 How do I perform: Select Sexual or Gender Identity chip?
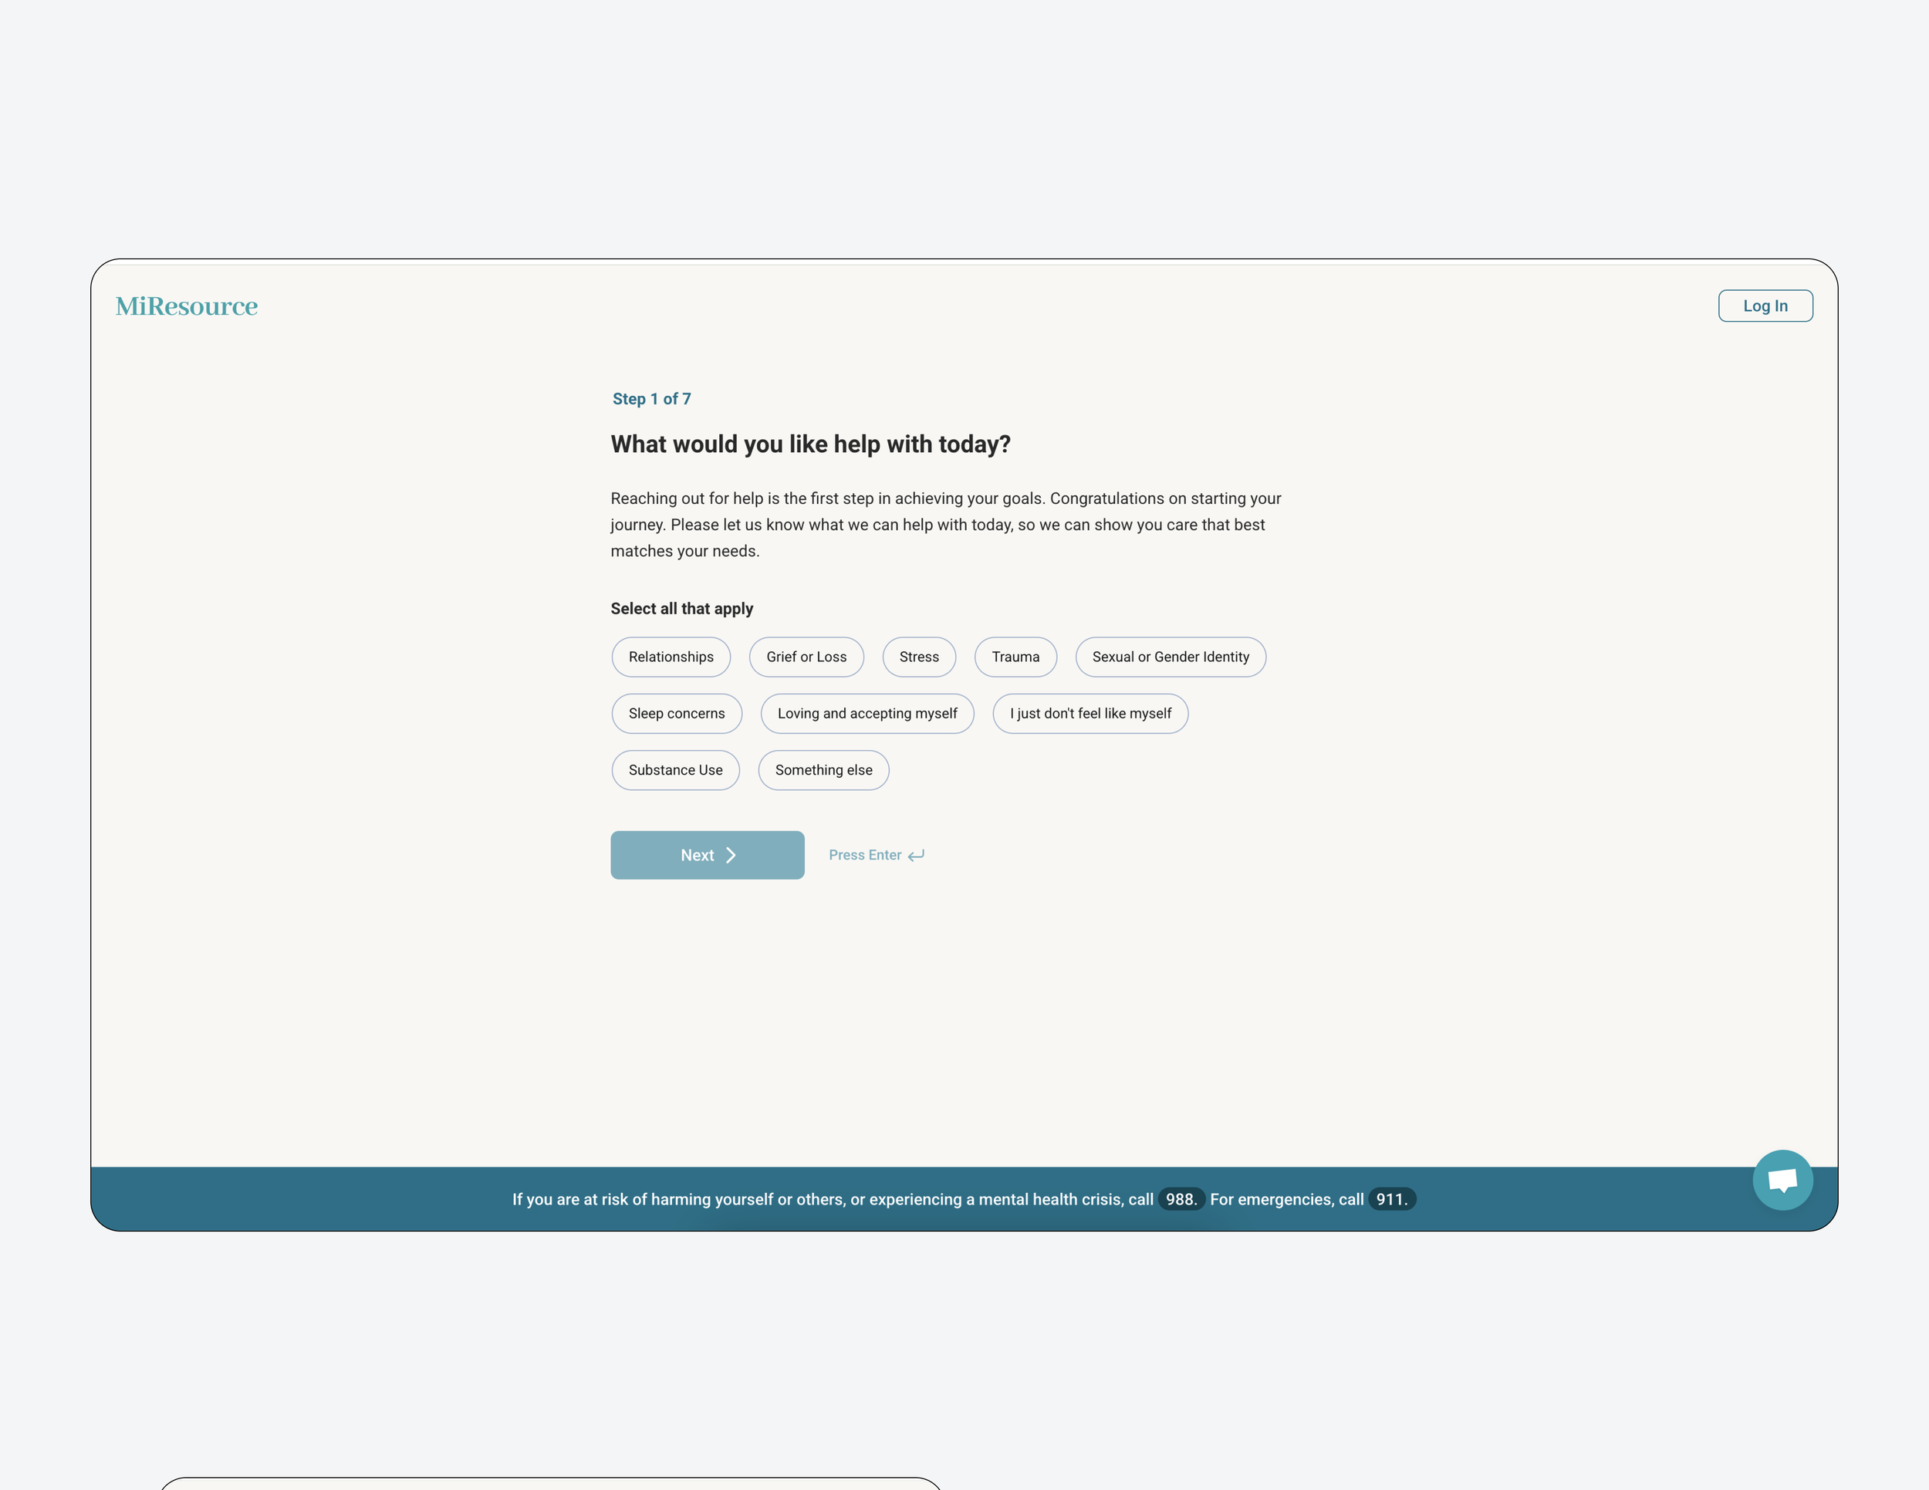(1170, 657)
